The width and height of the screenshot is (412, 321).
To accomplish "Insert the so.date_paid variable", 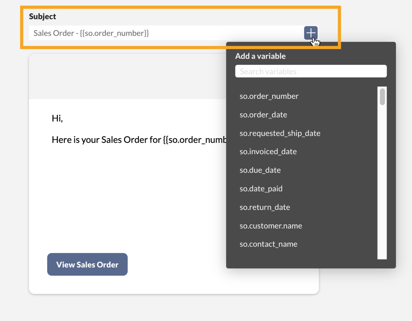I will tap(261, 189).
